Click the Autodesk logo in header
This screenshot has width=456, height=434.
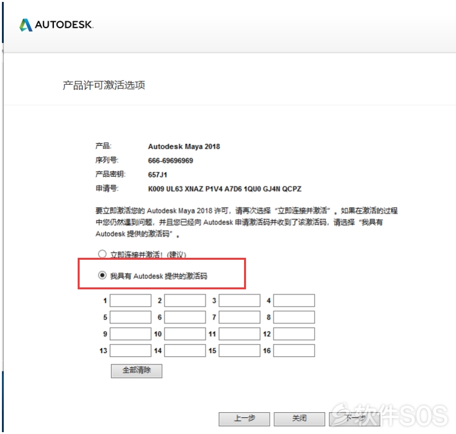click(57, 24)
